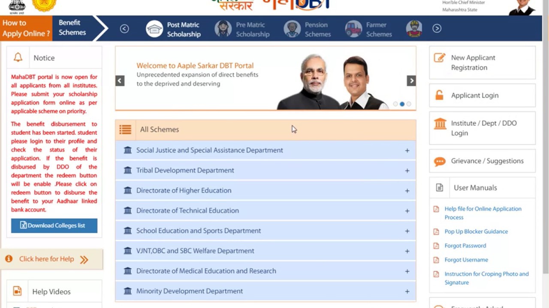
Task: Open Institute / Dept / DDO Login
Action: click(483, 128)
